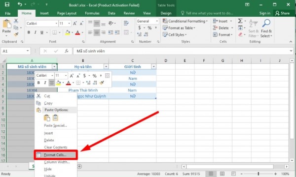Click mini toolbar Format Painter brush icon
This screenshot has height=177, width=296.
102,83
